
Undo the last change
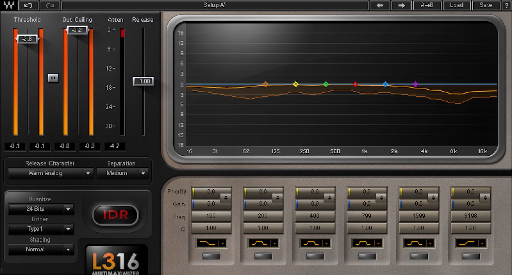point(28,5)
